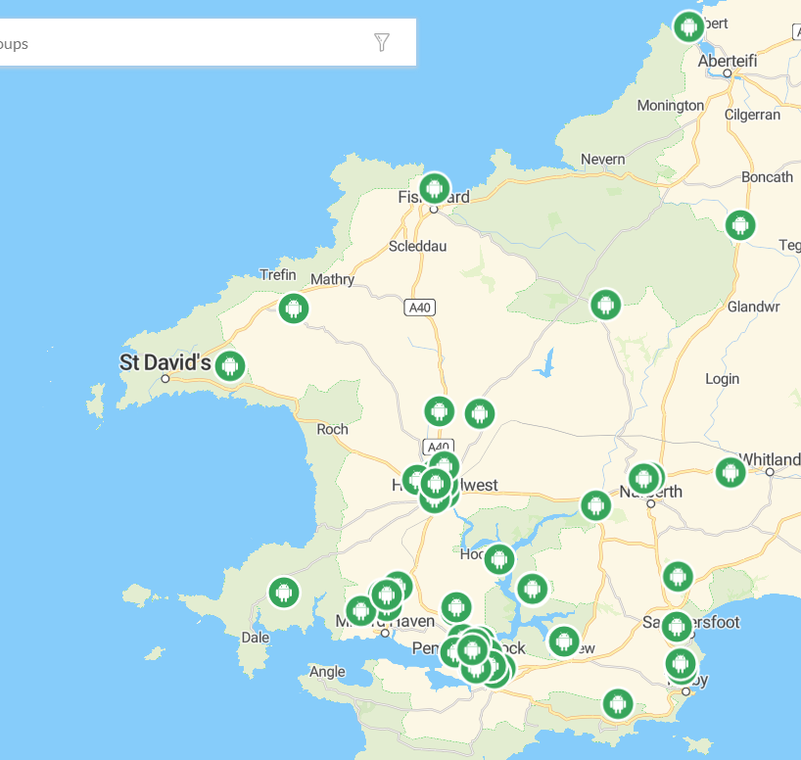Click Android marker over Milford Haven label
The width and height of the screenshot is (801, 760).
360,611
